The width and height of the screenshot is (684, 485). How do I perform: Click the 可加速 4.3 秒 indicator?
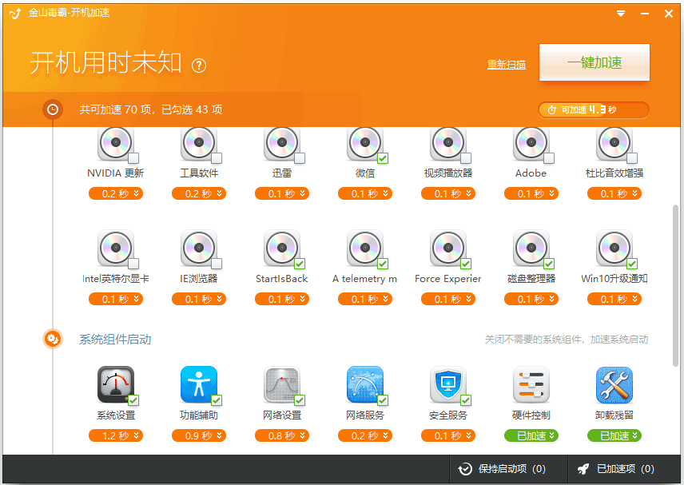(594, 110)
